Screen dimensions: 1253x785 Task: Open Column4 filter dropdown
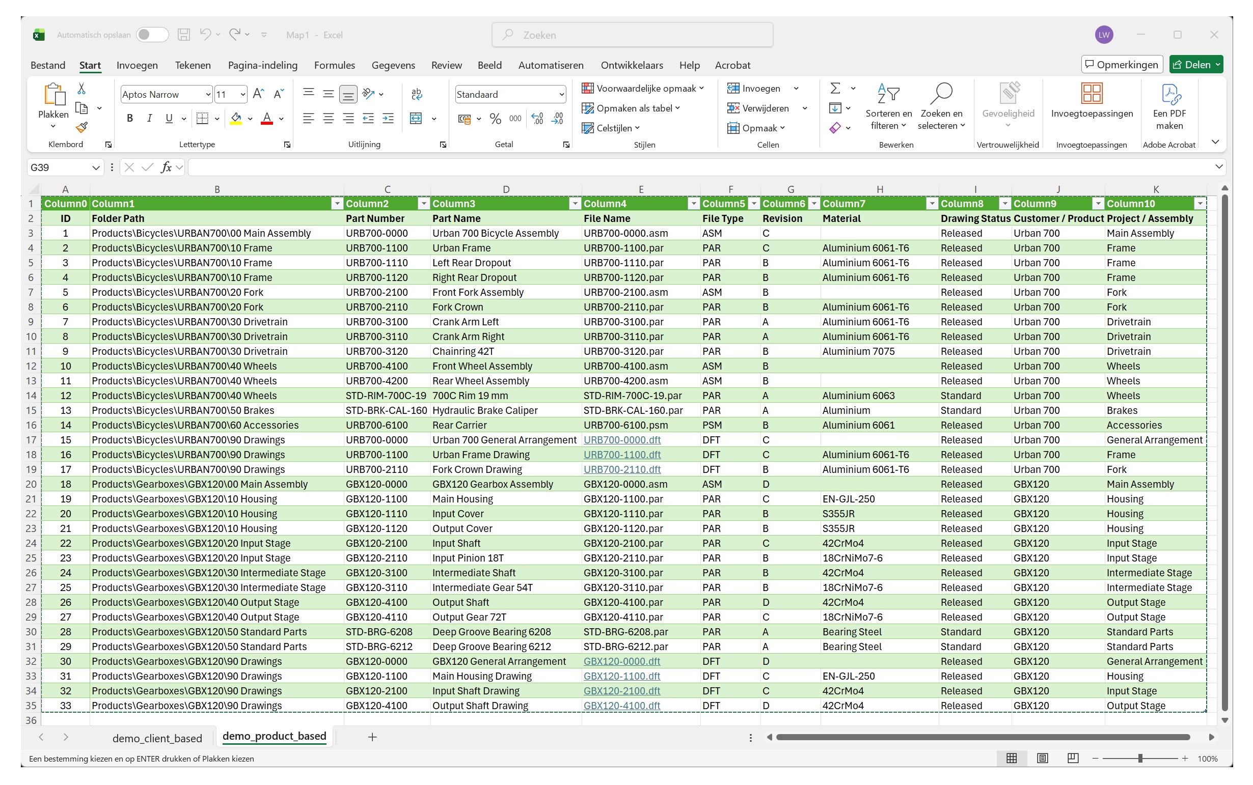click(694, 204)
